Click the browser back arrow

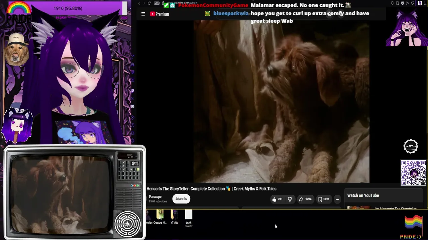tap(139, 3)
